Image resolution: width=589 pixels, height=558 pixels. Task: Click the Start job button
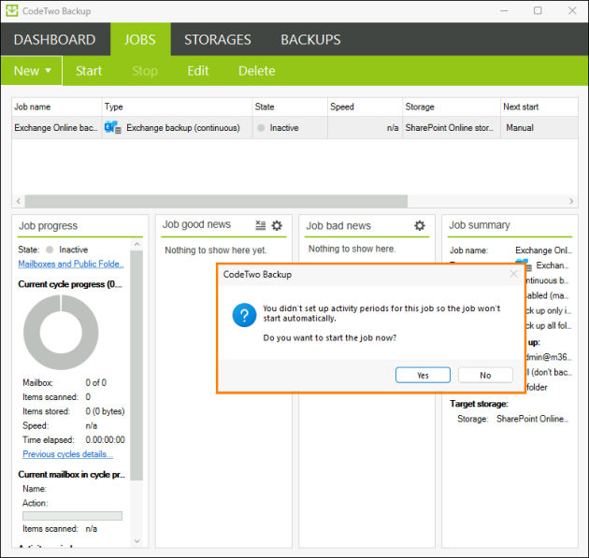coord(89,71)
